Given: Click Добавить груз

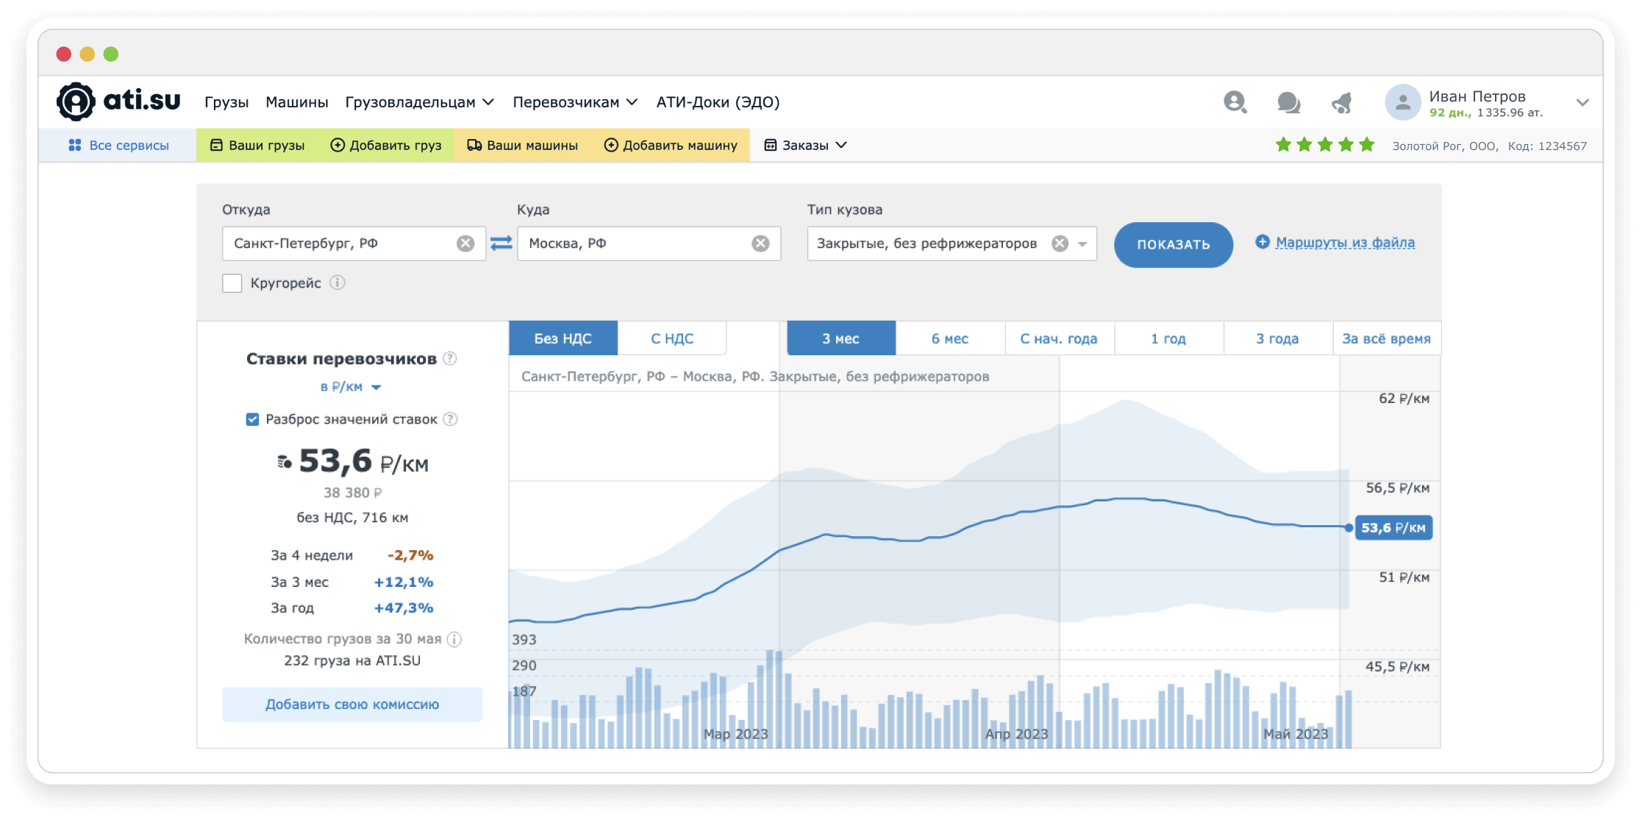Looking at the screenshot, I should pyautogui.click(x=386, y=145).
